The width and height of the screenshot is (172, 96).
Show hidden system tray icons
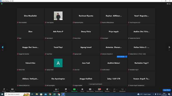pos(153,94)
